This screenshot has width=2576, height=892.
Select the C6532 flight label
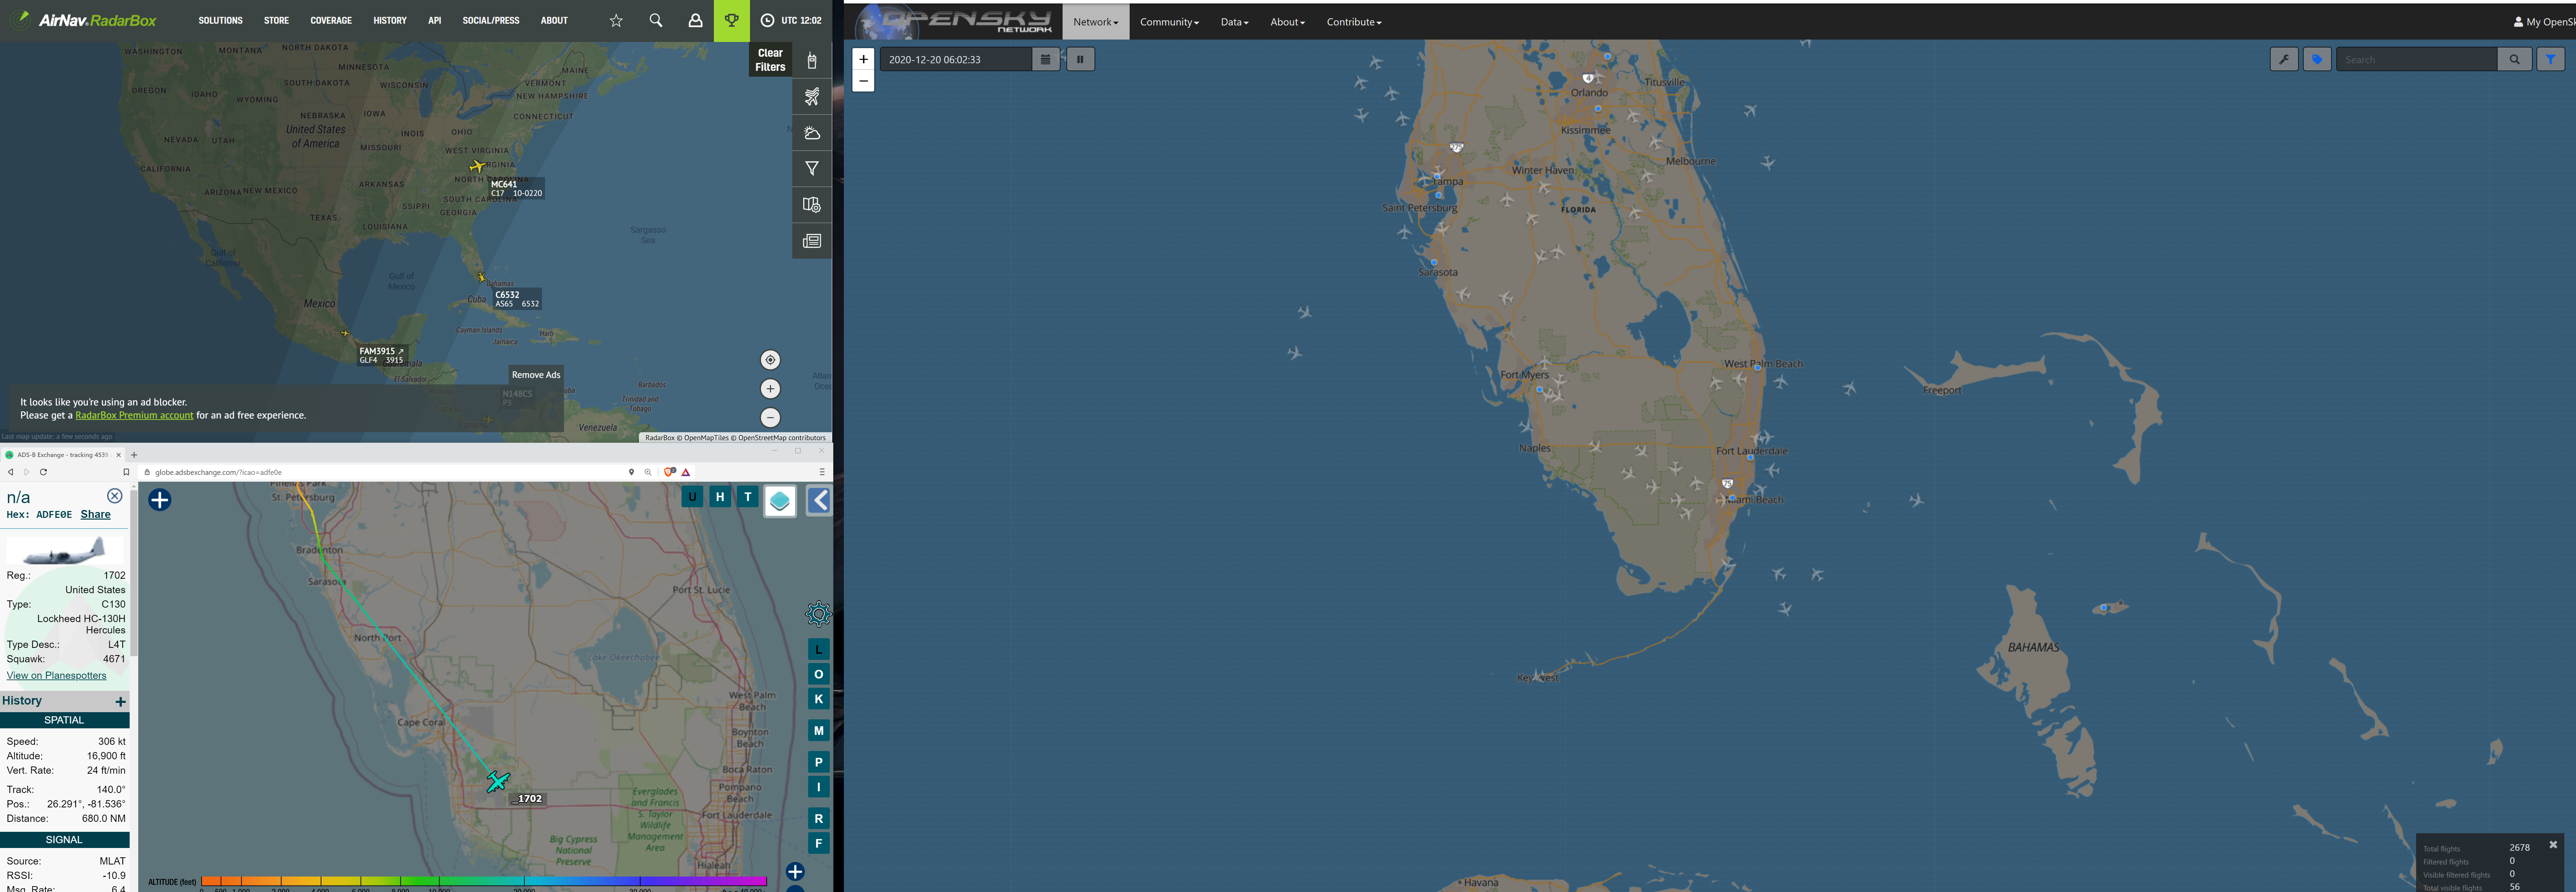click(517, 299)
